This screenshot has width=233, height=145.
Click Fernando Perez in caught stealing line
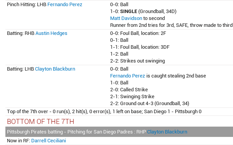[127, 76]
